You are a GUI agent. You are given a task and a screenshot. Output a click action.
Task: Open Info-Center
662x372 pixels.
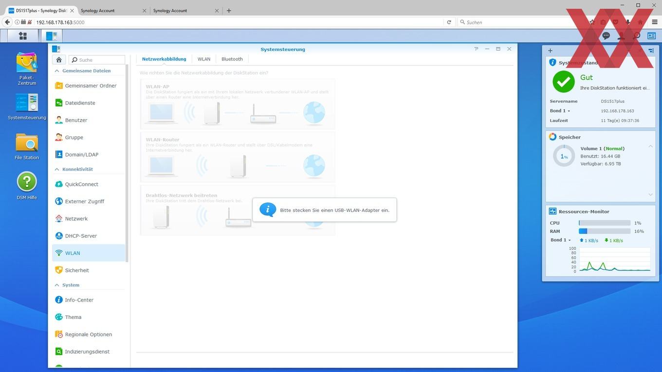pos(89,300)
